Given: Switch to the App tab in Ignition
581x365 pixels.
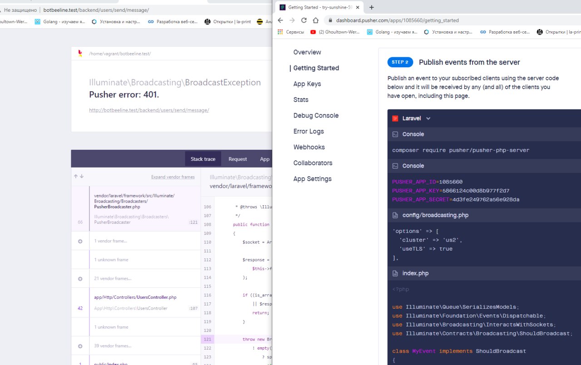Looking at the screenshot, I should click(265, 159).
